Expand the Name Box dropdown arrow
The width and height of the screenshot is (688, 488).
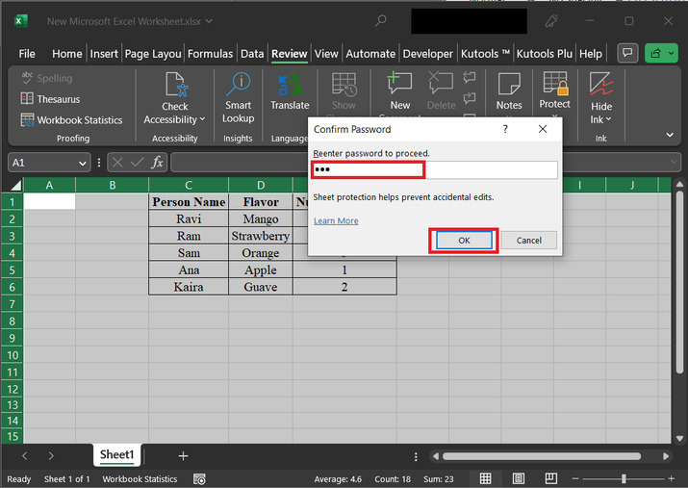click(x=83, y=164)
